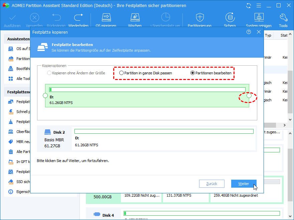Click the D: partition usage bar
The width and height of the screenshot is (294, 220).
coord(147,90)
